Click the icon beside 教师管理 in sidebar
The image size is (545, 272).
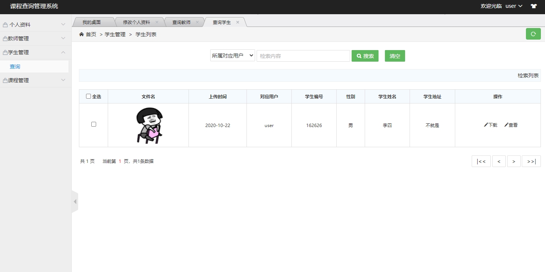(x=5, y=38)
